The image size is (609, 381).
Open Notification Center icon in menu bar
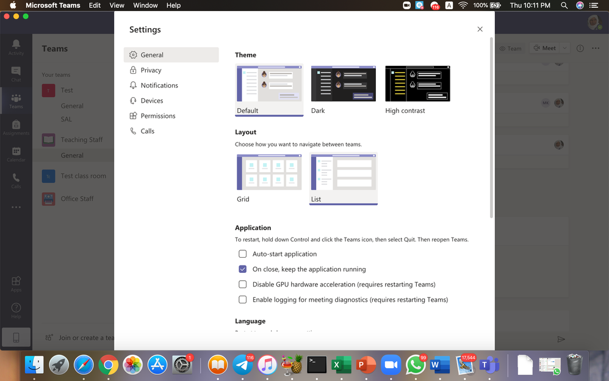click(594, 5)
